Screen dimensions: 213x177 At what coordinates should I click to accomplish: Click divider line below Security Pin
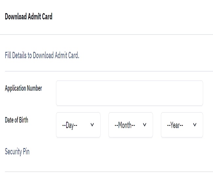pyautogui.click(x=106, y=171)
